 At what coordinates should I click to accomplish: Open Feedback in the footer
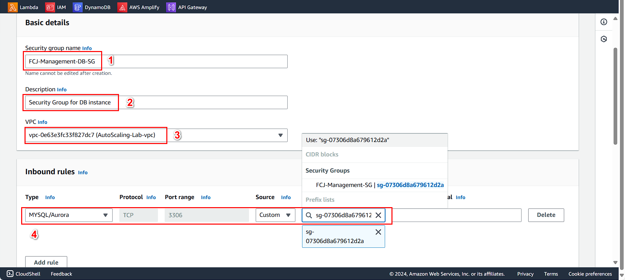pos(61,274)
